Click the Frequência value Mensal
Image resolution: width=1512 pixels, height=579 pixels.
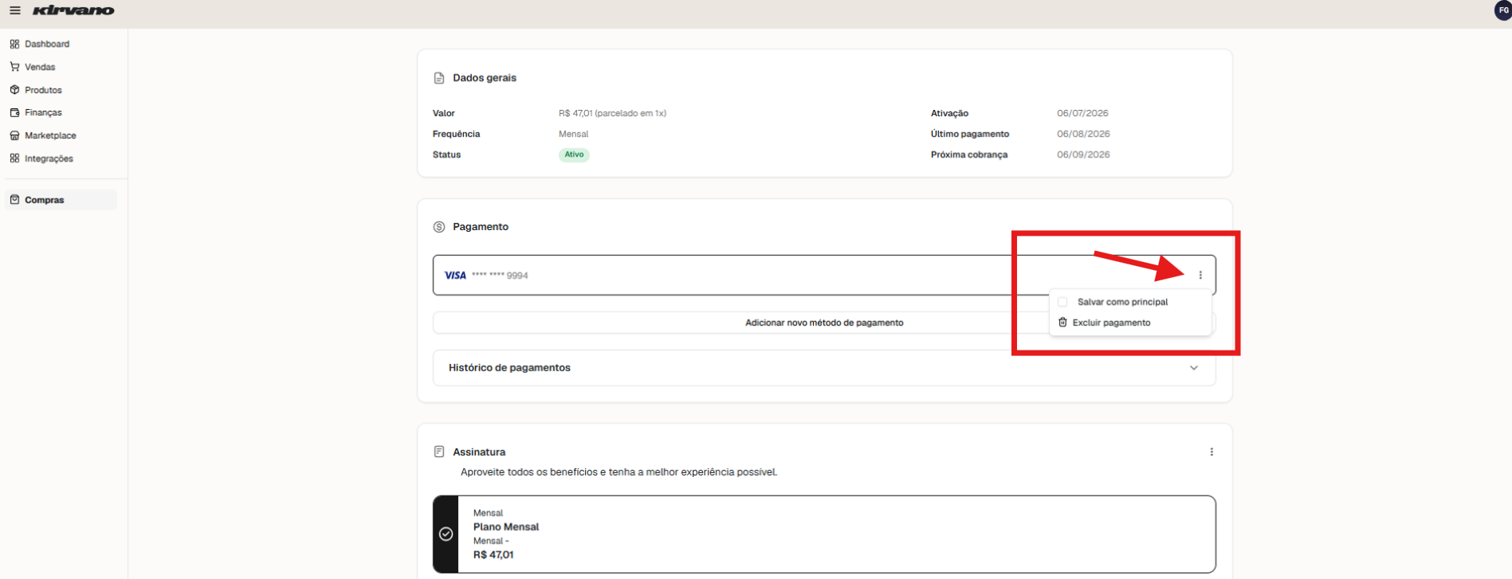[573, 134]
